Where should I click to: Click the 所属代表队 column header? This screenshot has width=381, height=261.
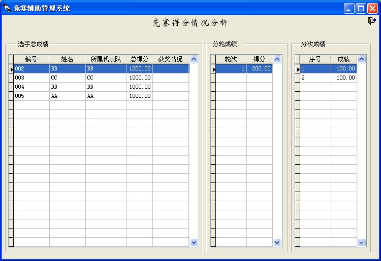[106, 59]
